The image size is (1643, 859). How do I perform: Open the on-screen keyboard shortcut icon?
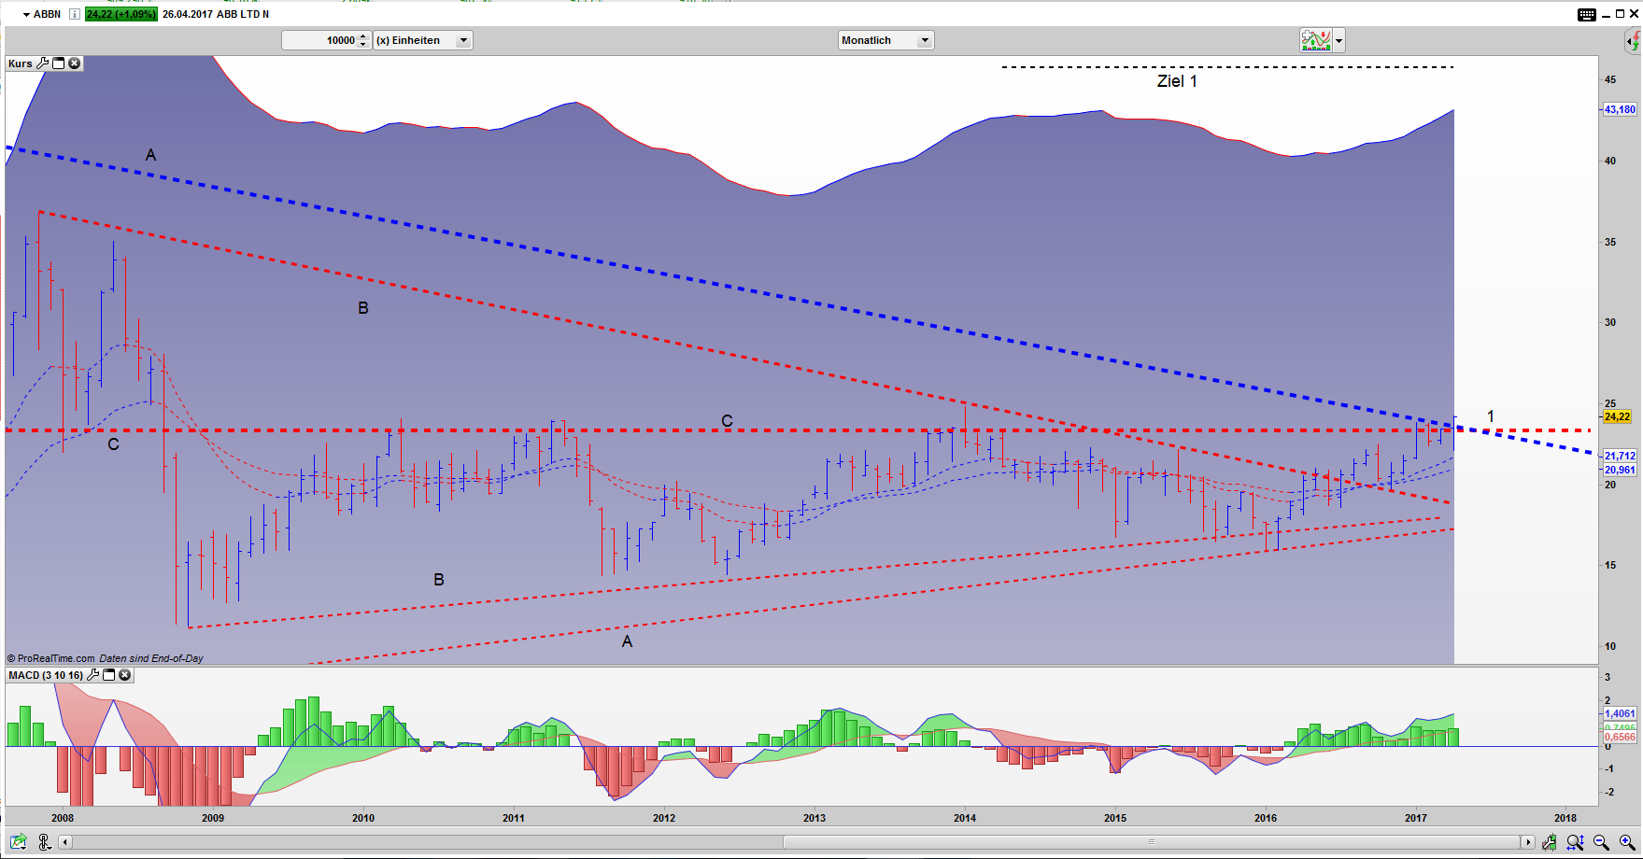pyautogui.click(x=1587, y=14)
